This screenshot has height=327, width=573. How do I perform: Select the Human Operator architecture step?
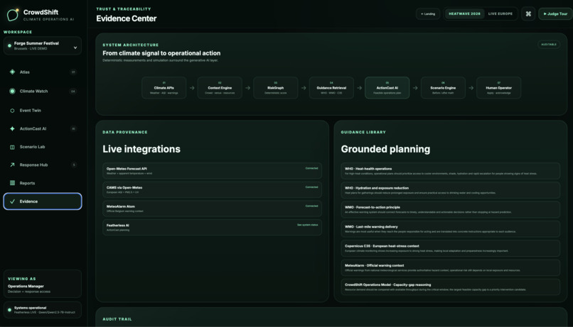coord(499,88)
